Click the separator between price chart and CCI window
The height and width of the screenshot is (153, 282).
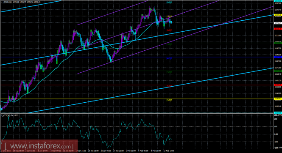click(x=137, y=113)
